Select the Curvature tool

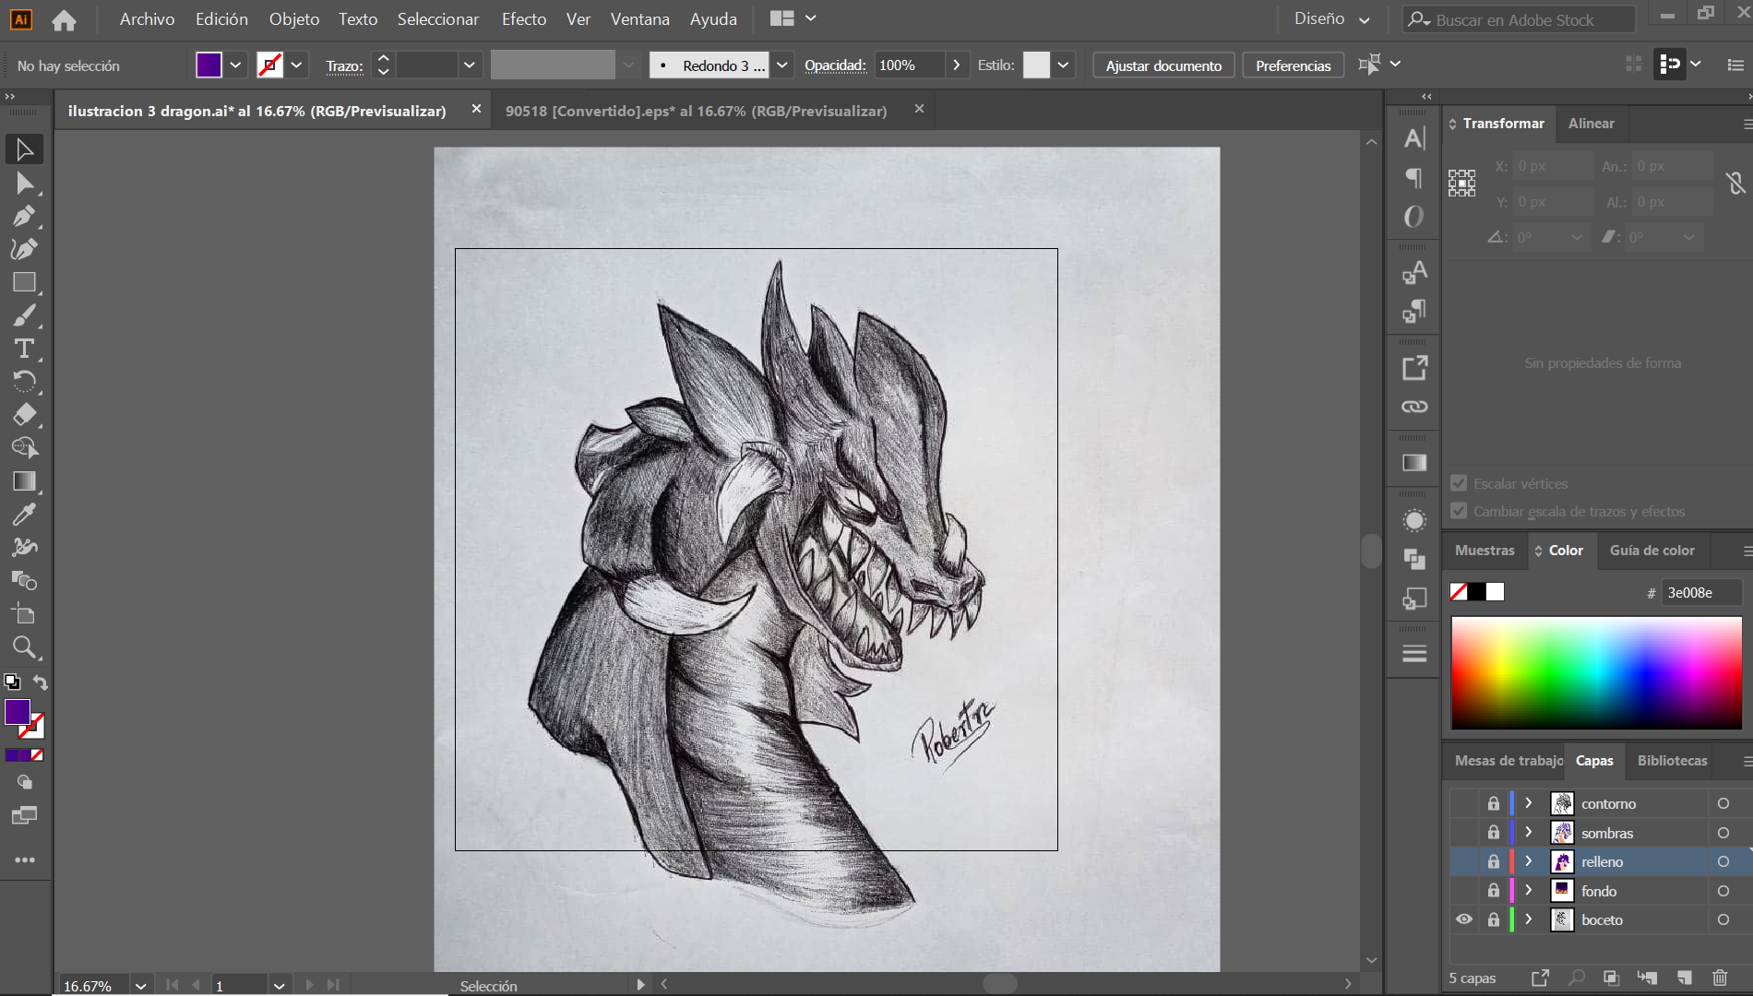pyautogui.click(x=25, y=249)
